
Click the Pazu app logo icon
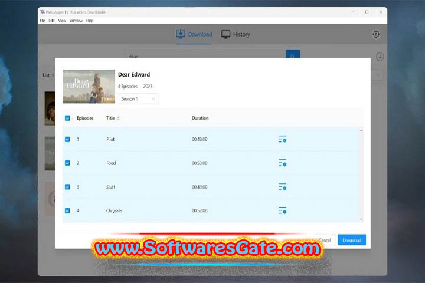click(x=42, y=12)
